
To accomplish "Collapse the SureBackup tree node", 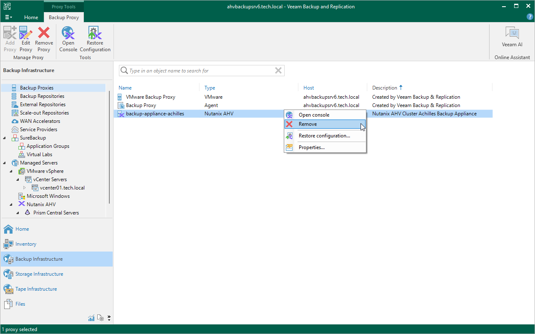I will (5, 138).
